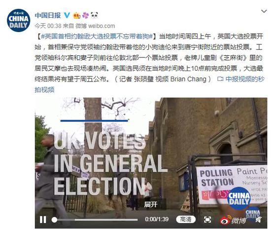Click the Weibo logo watermark on video
271x230 pixels.
click(233, 220)
